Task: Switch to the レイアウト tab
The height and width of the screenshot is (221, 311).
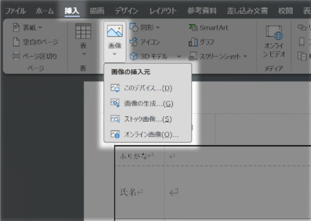Action: pyautogui.click(x=163, y=11)
